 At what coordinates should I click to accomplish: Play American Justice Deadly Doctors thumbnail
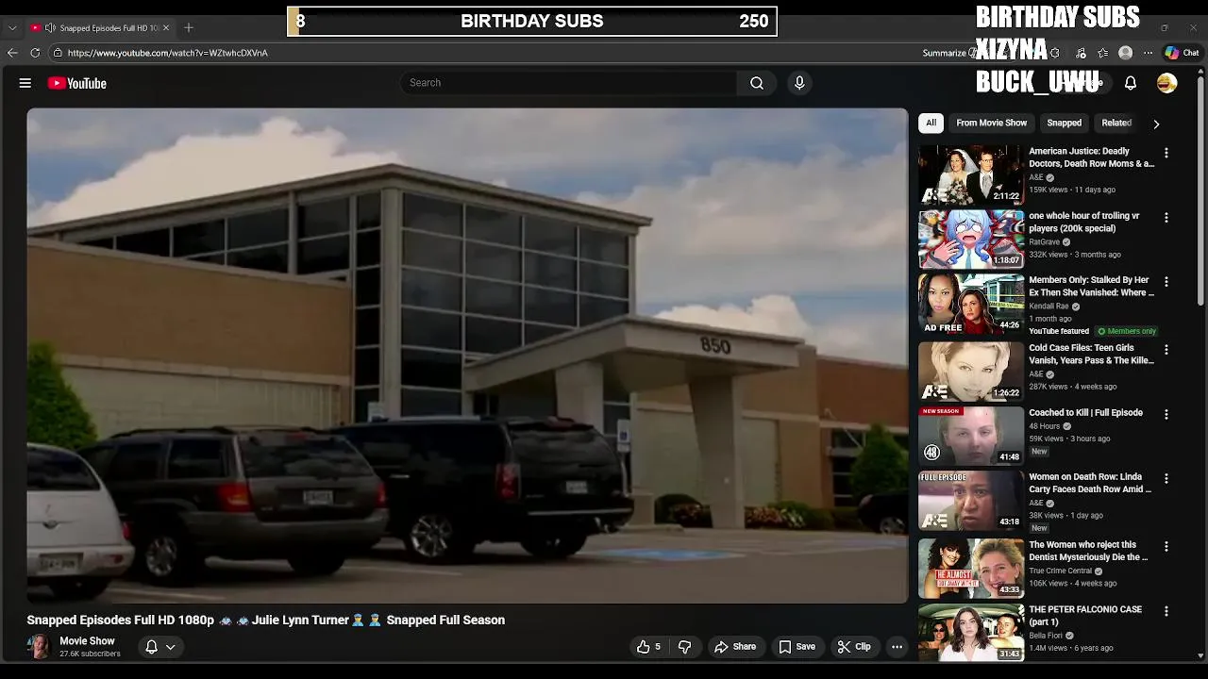pos(971,174)
